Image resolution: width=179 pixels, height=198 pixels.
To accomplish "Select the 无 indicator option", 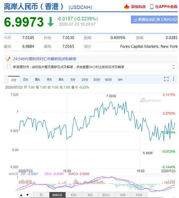I will [x=41, y=195].
